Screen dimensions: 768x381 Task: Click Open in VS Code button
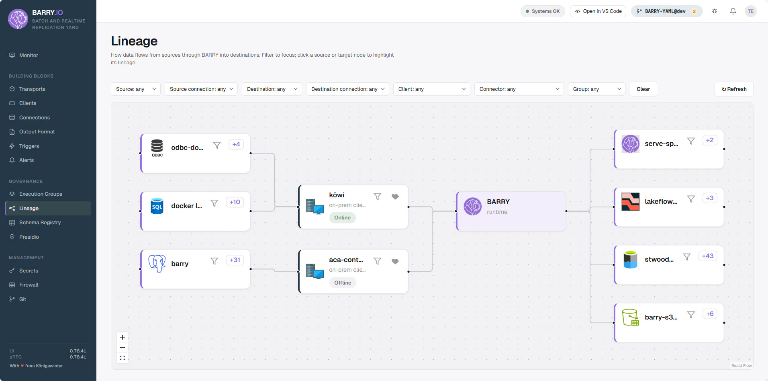click(598, 11)
